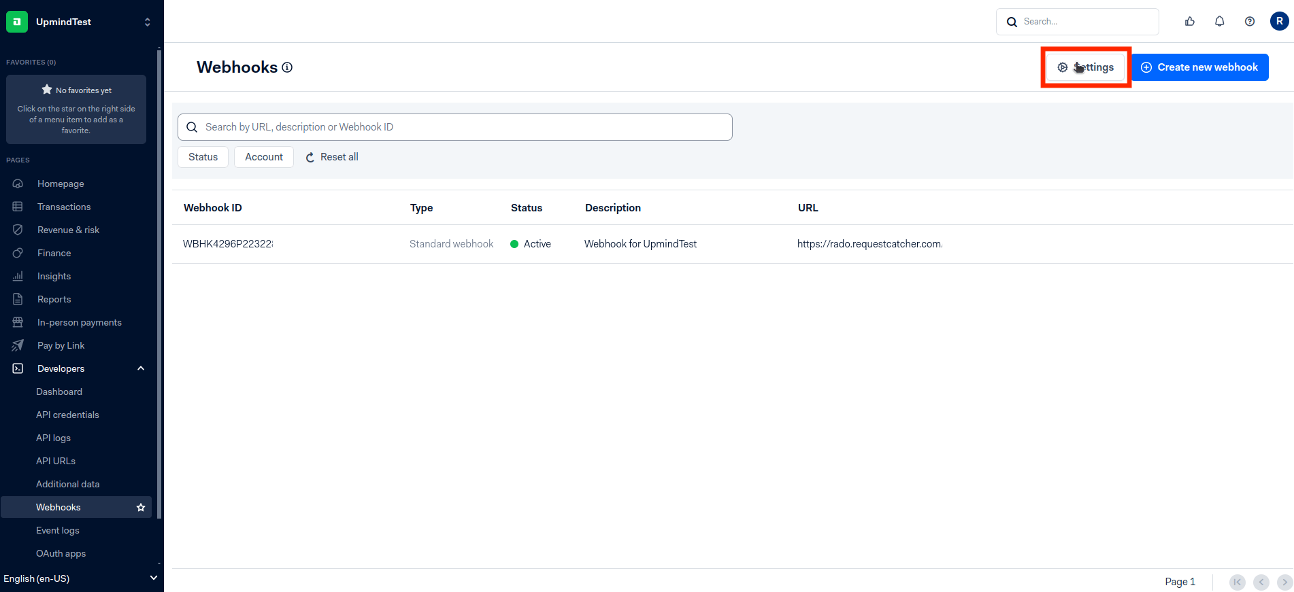1294x592 pixels.
Task: Favorite Webhooks with the star icon
Action: [141, 507]
